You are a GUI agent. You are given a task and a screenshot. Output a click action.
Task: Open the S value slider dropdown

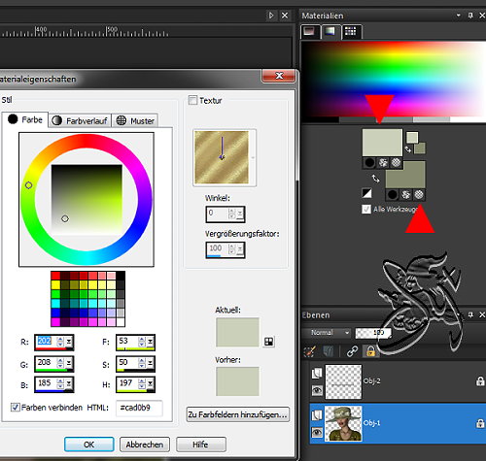tap(151, 363)
